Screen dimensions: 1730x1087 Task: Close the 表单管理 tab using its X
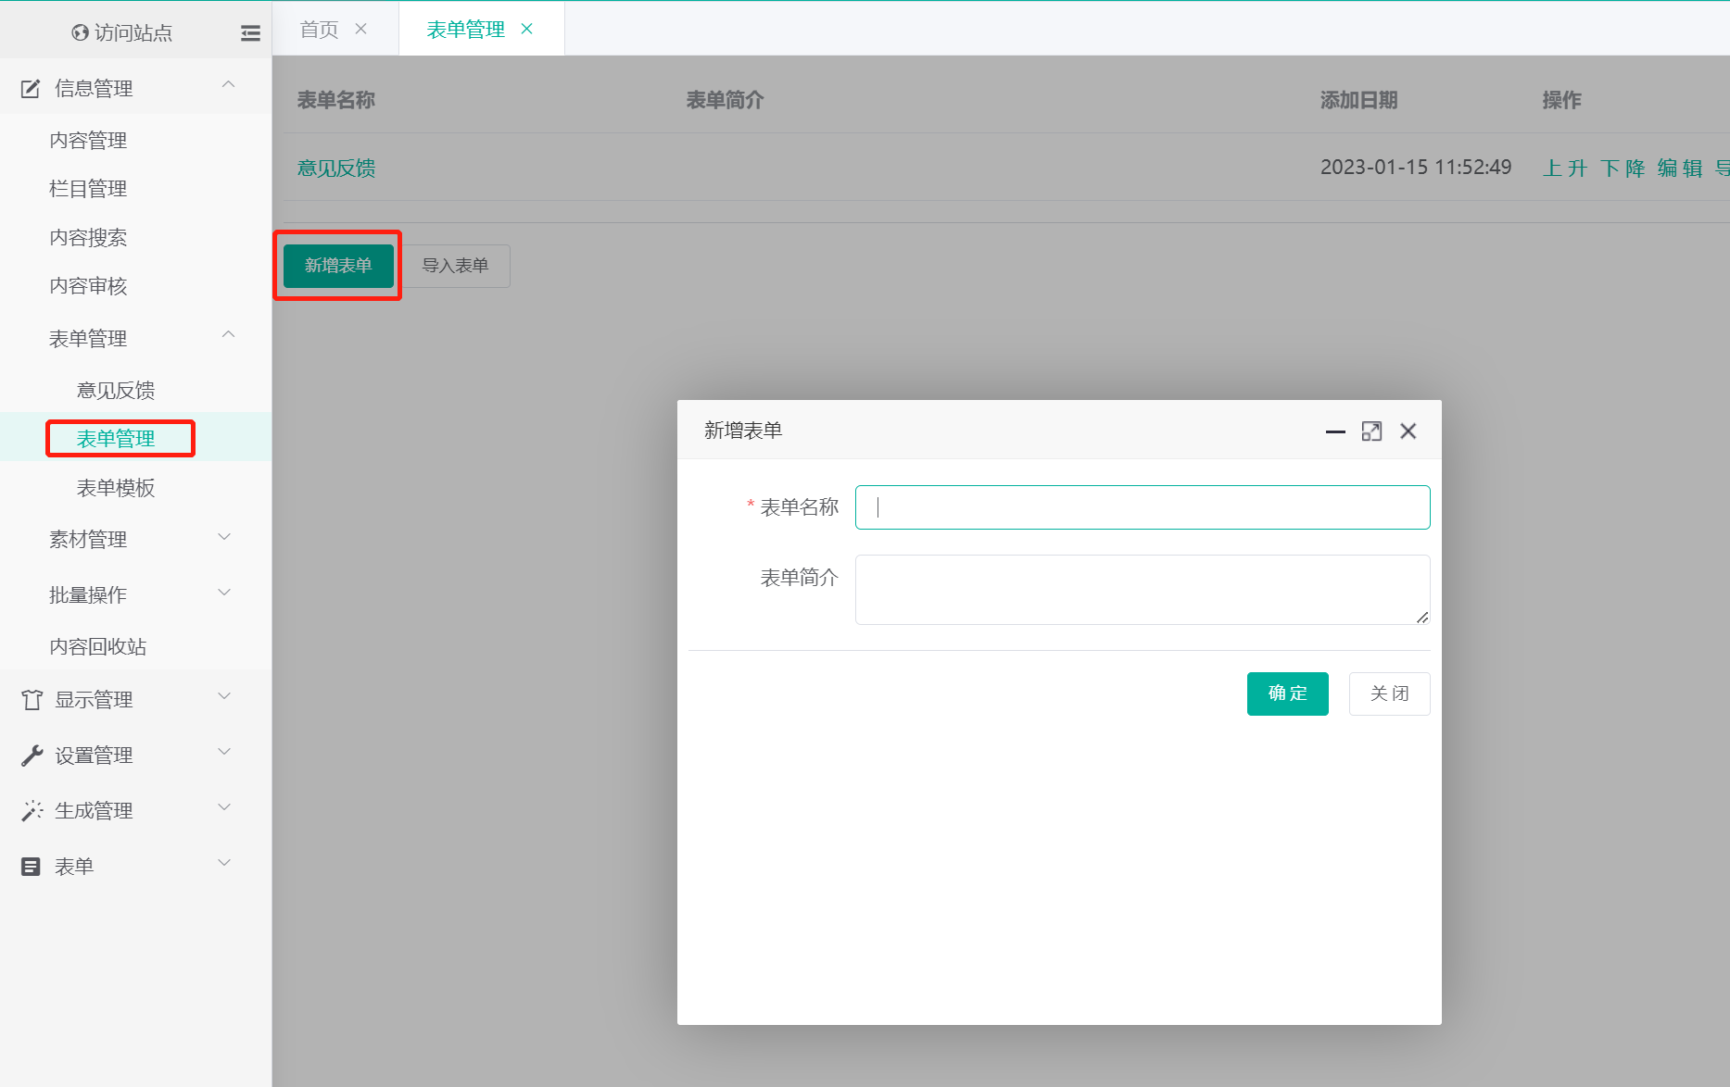pos(526,30)
